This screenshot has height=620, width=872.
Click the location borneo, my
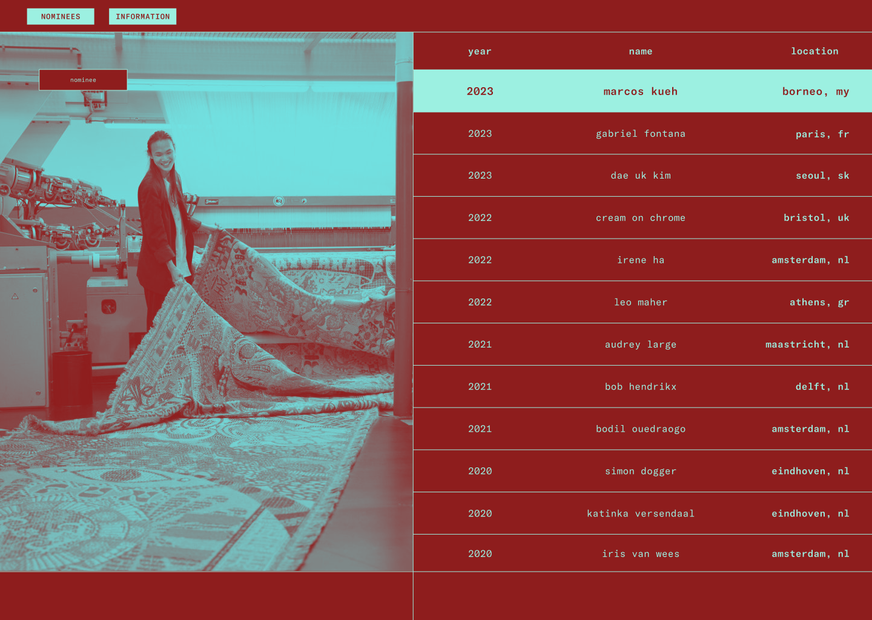pos(816,91)
